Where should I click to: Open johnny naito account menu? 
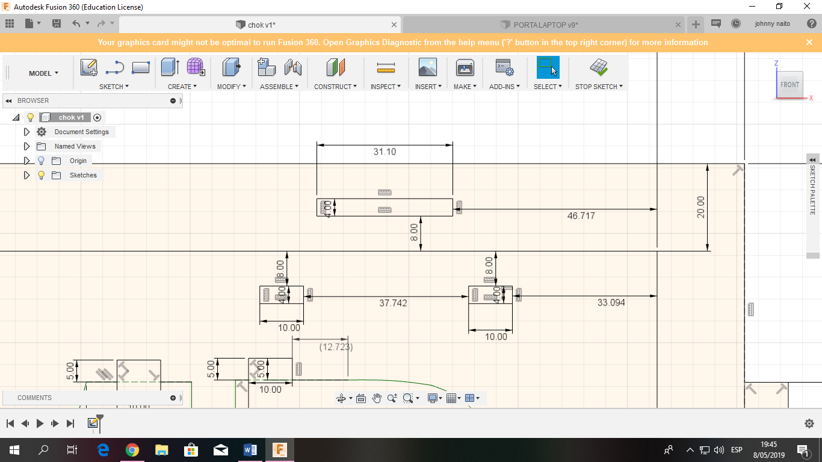click(x=773, y=23)
